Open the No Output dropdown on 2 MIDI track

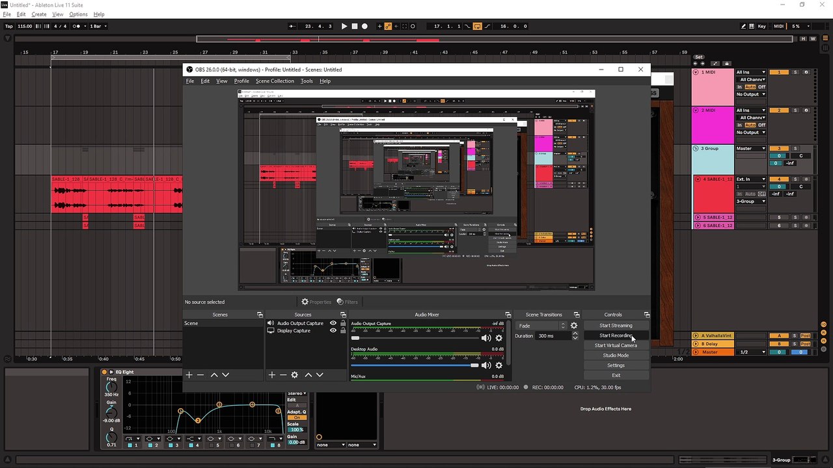click(751, 132)
